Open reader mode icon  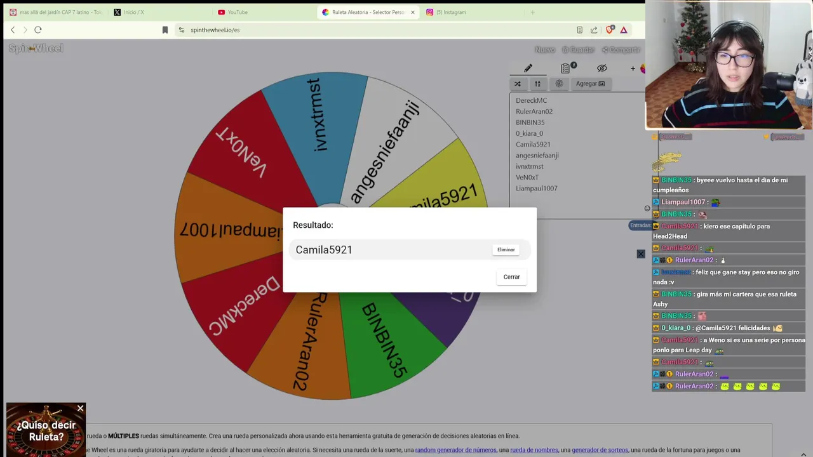click(579, 30)
